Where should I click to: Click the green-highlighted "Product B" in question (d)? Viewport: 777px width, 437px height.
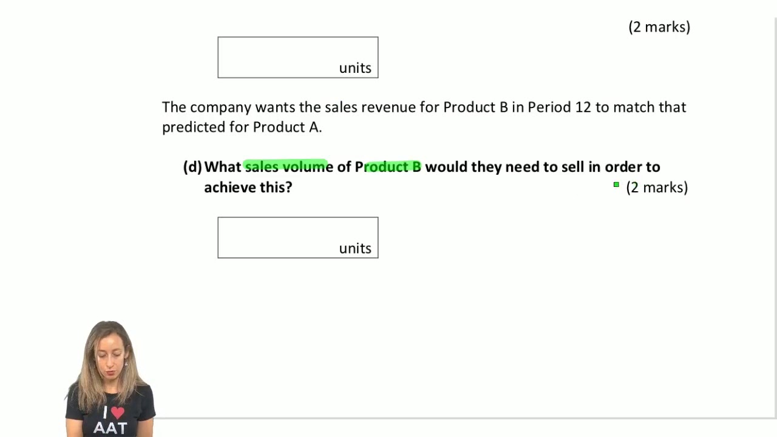click(x=392, y=167)
